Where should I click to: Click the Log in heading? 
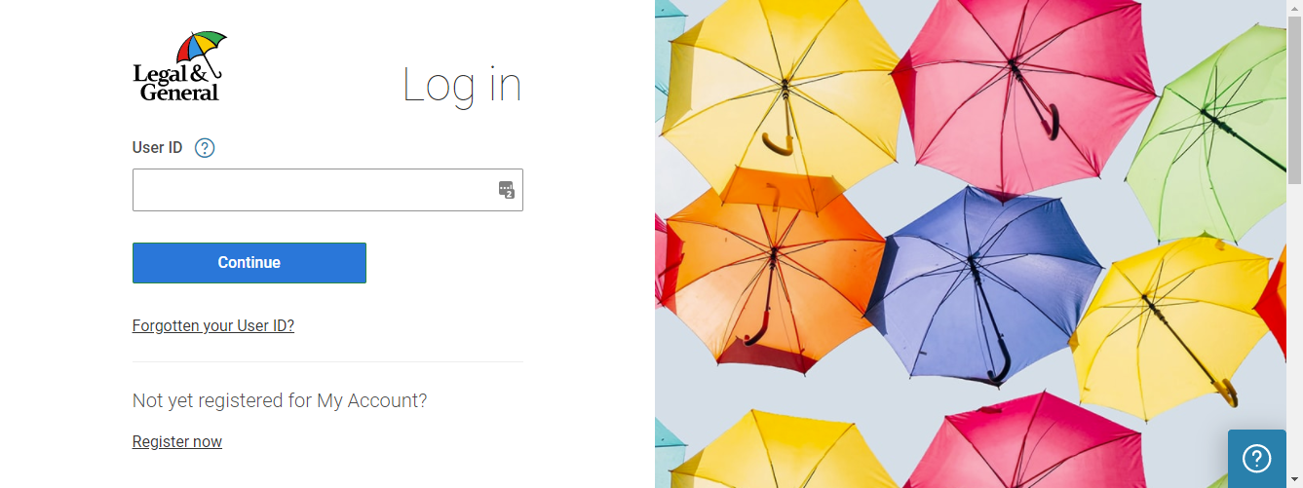(x=462, y=86)
